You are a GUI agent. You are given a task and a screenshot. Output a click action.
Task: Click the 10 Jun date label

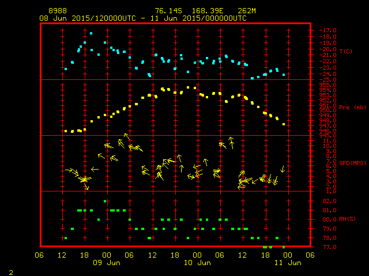pos(197,263)
